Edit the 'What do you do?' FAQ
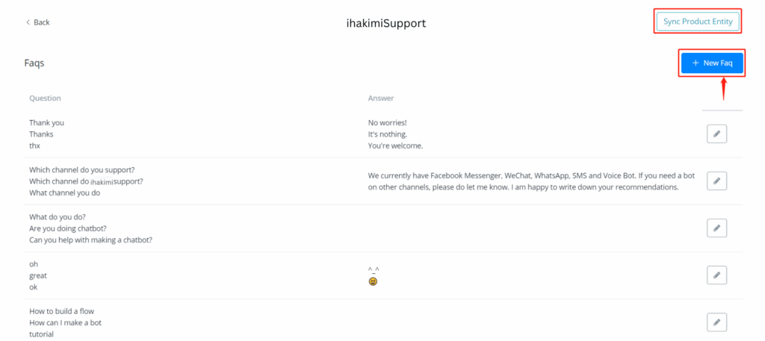Viewport: 765px width, 341px height. click(716, 228)
